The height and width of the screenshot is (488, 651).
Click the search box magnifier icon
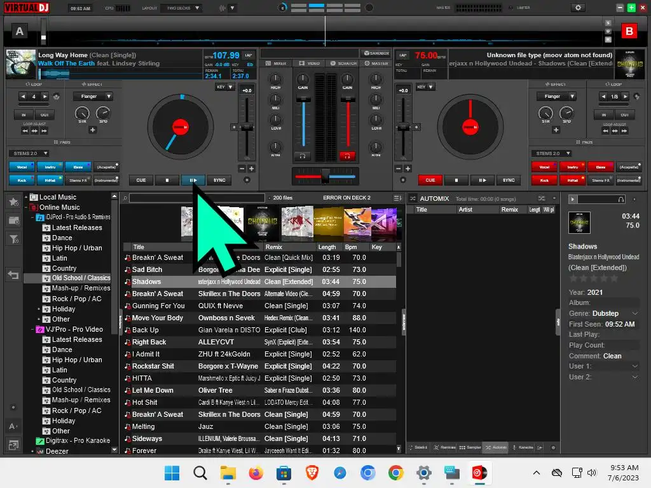[x=125, y=198]
